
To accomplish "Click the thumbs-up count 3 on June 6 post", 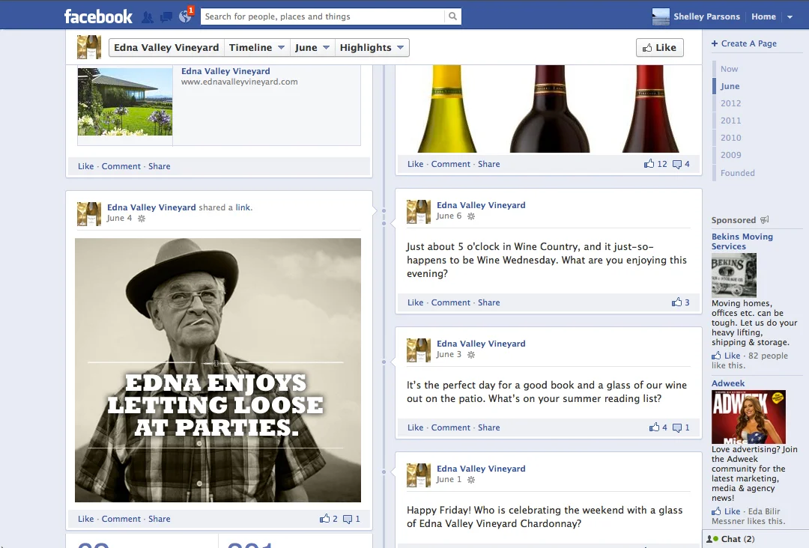I will tap(680, 302).
